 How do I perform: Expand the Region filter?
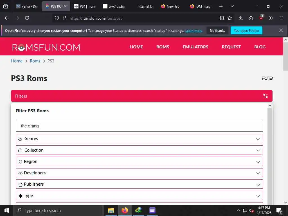[x=139, y=161]
